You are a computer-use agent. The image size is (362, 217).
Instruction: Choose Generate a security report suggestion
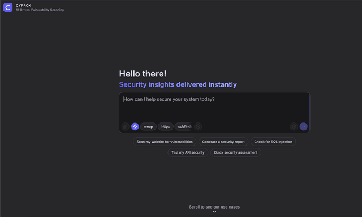[x=223, y=142]
